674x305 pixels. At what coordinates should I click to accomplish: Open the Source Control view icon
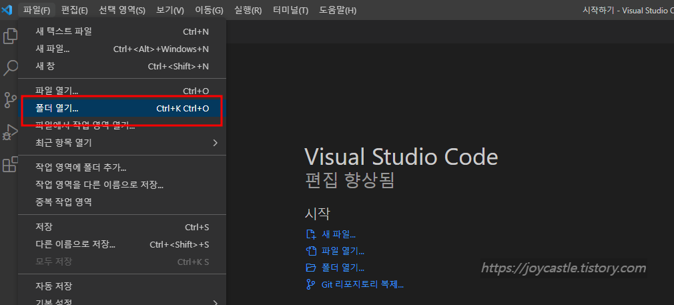tap(9, 100)
